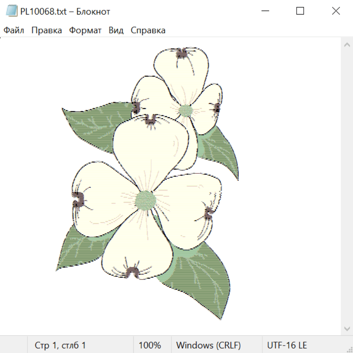This screenshot has width=353, height=353.
Task: Minimize the Блокнот window
Action: tap(265, 11)
